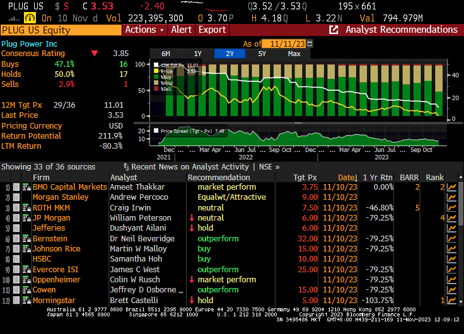Click the locked model icon beside Oppenheimer
The image size is (464, 334).
point(26,280)
